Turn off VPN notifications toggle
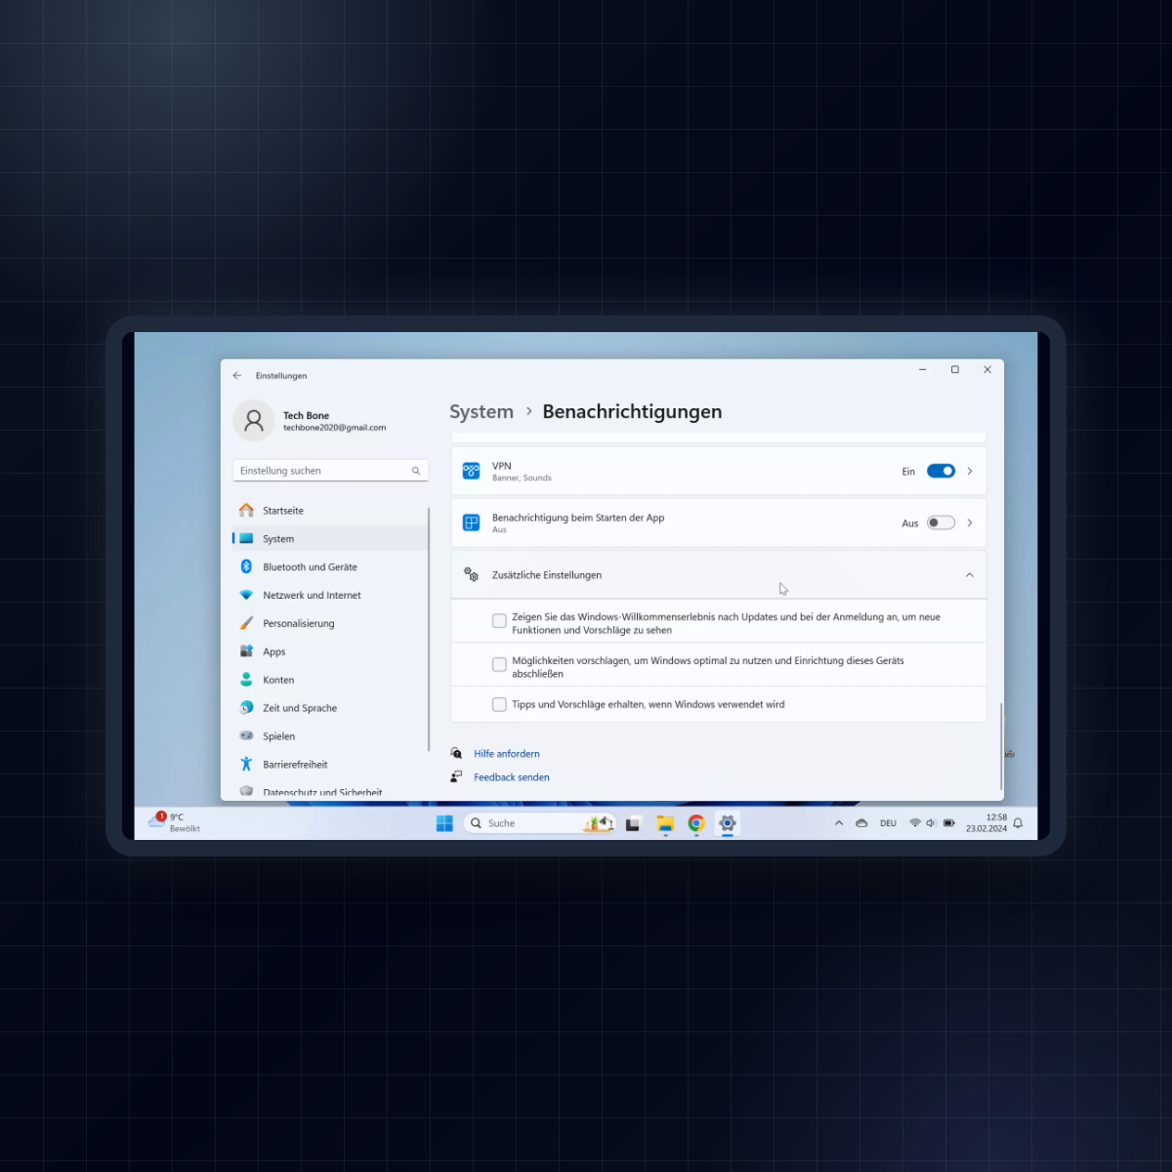Image resolution: width=1172 pixels, height=1172 pixels. click(941, 472)
